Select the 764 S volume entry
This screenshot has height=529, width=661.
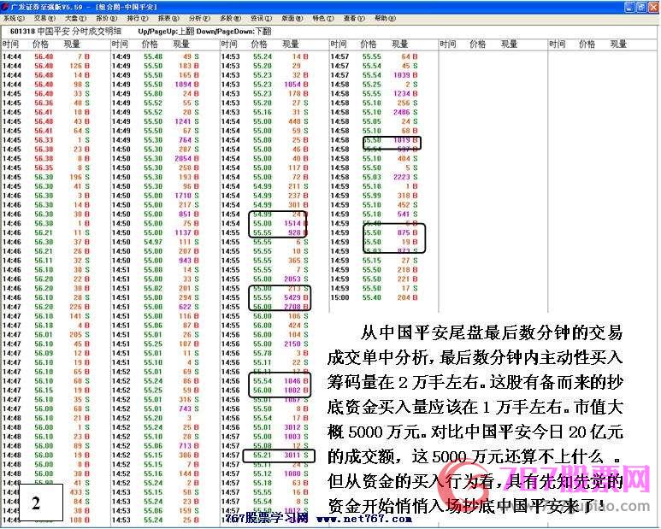189,140
